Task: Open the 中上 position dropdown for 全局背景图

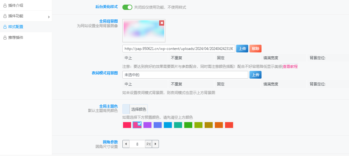Action: click(x=145, y=58)
